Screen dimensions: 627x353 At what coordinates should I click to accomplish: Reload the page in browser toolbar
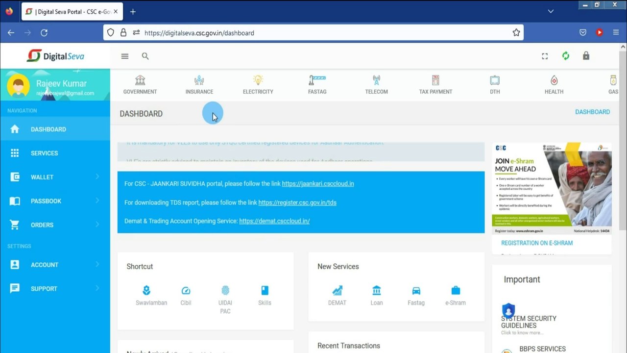(44, 33)
